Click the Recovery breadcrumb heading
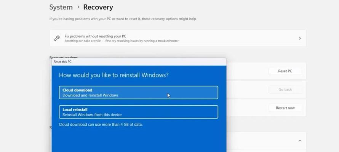339x152 pixels. [98, 7]
